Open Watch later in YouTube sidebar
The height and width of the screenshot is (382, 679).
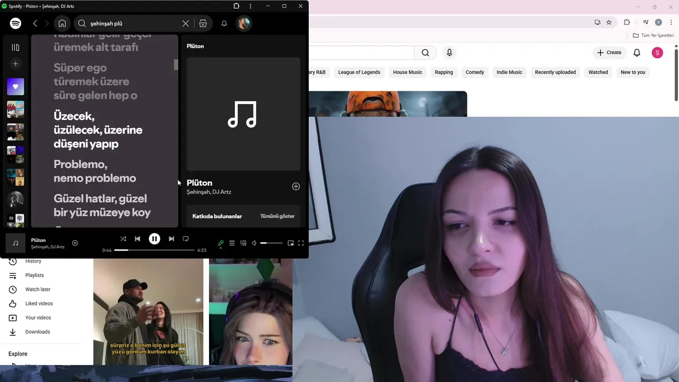point(38,289)
